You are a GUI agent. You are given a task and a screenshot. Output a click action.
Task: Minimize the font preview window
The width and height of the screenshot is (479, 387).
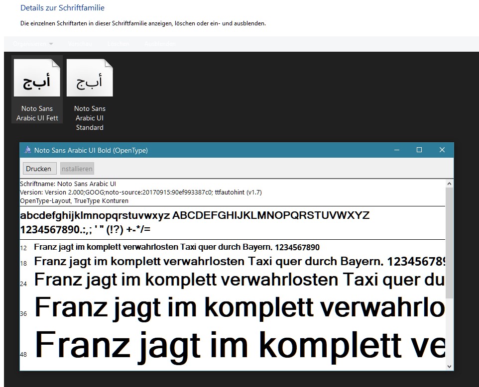coord(397,150)
